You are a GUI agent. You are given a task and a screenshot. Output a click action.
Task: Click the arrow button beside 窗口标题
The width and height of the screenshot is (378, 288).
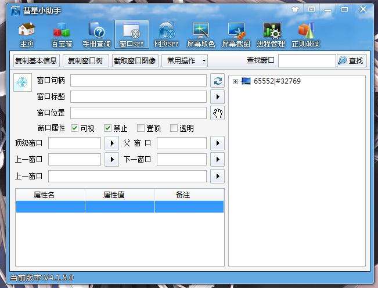click(x=217, y=96)
